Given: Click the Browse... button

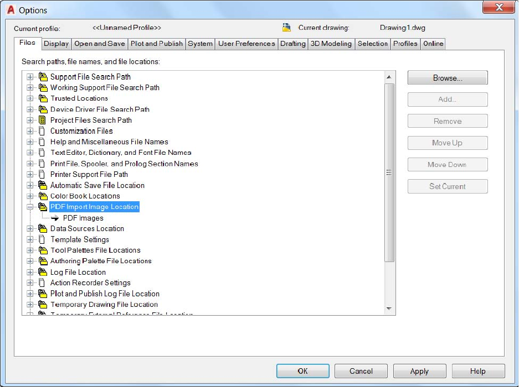Looking at the screenshot, I should tap(448, 78).
